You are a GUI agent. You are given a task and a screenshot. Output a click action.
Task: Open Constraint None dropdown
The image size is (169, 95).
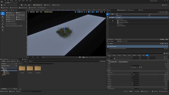135,85
